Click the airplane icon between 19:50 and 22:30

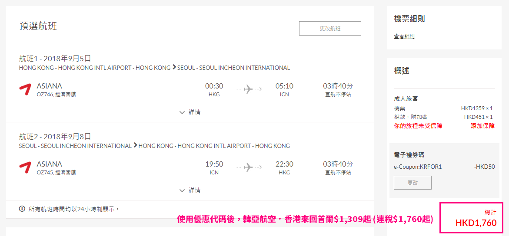click(249, 167)
